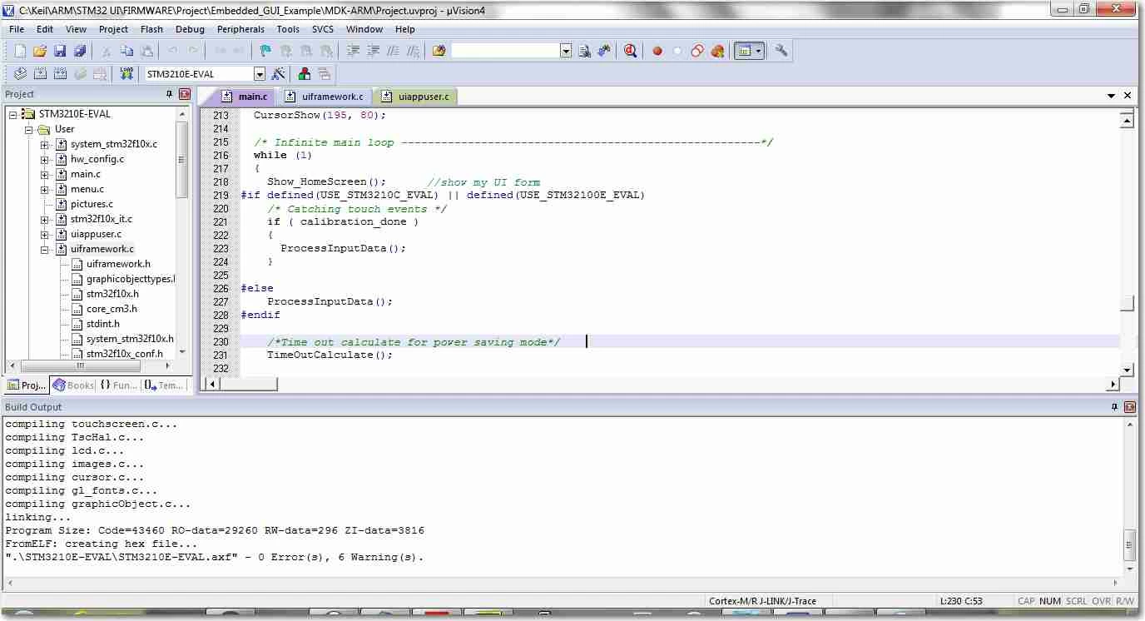Toggle pin on the Build Output panel

click(x=1114, y=407)
